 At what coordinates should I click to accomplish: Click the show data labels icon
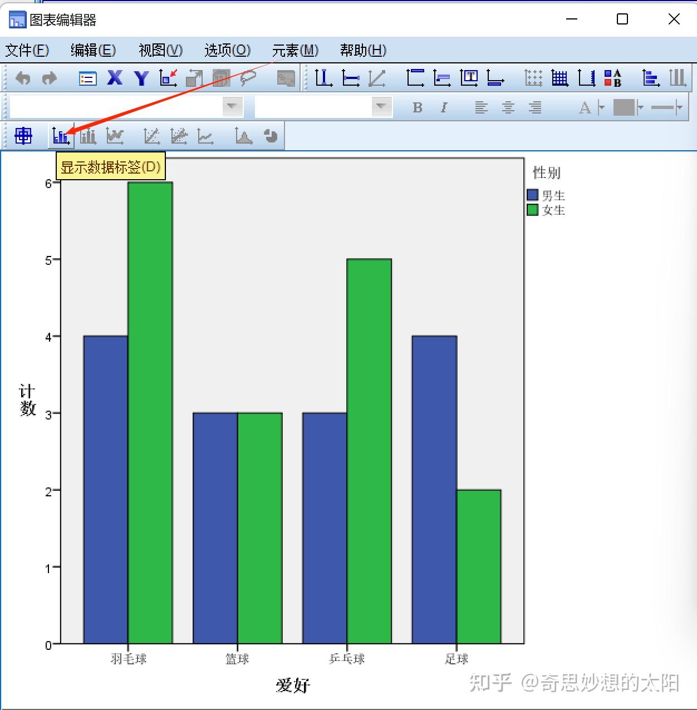(x=60, y=135)
